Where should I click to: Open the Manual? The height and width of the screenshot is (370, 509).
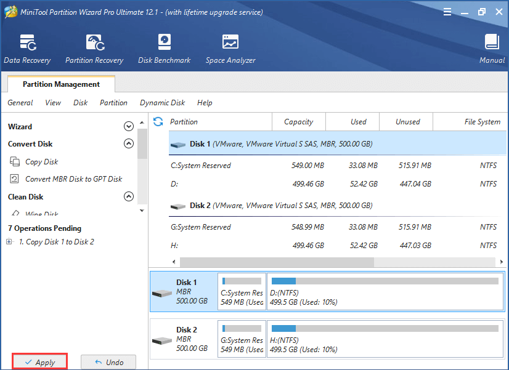click(492, 49)
